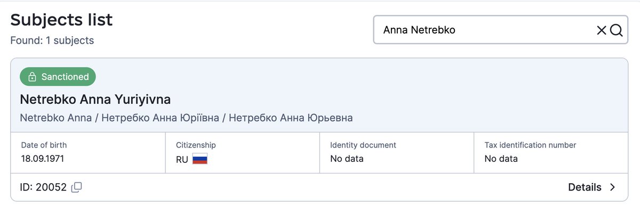The image size is (640, 214).
Task: Click the "Found: 1 subjects" result count
Action: point(52,40)
